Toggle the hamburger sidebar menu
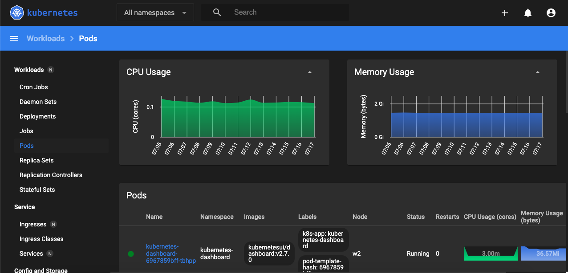The height and width of the screenshot is (273, 568). click(14, 39)
